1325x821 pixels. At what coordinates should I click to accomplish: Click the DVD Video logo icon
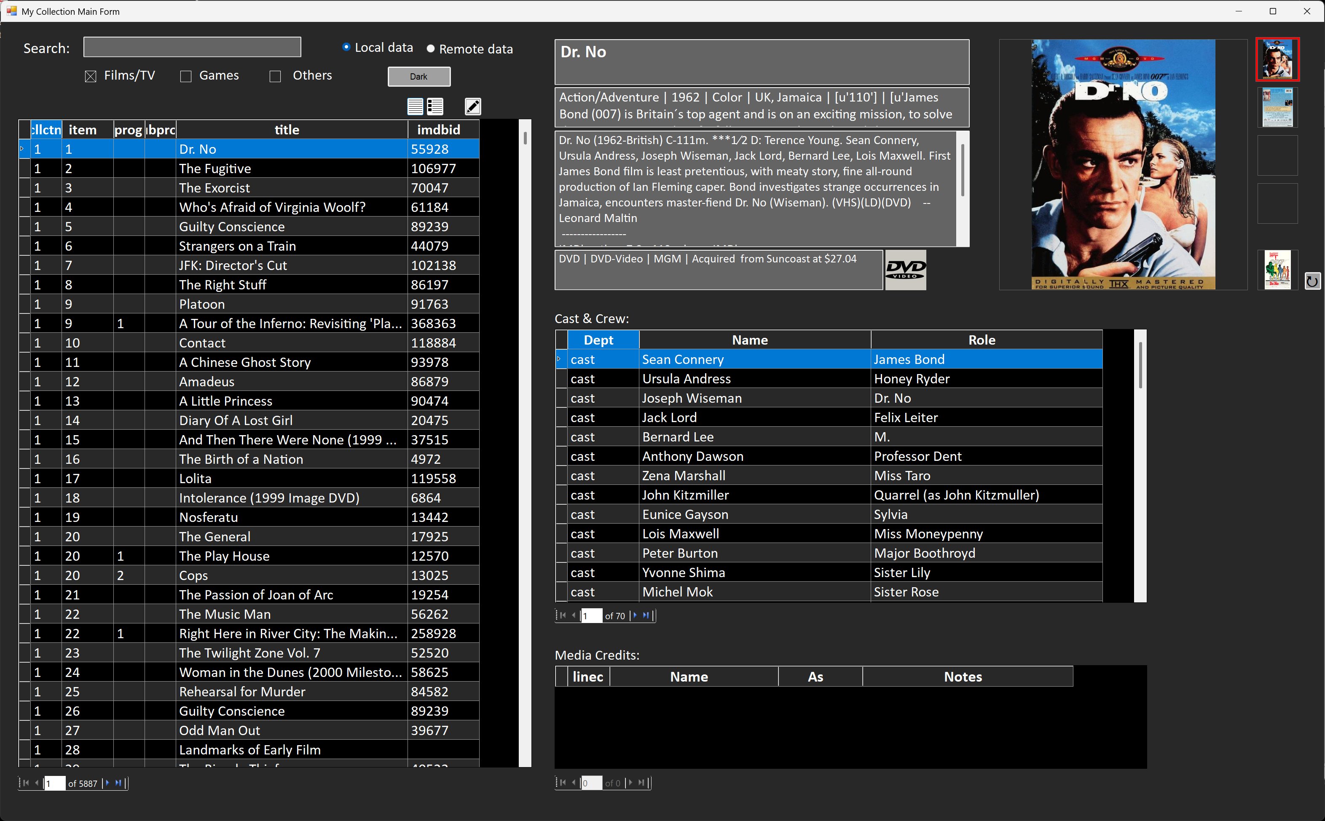coord(906,269)
